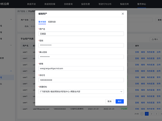Focus the 用户名 field containing 王建国

81,34
